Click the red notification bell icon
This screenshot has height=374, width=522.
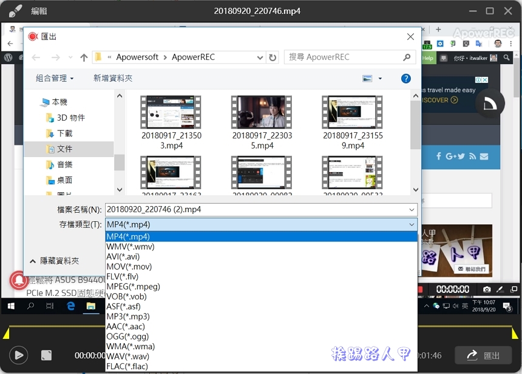tap(19, 280)
